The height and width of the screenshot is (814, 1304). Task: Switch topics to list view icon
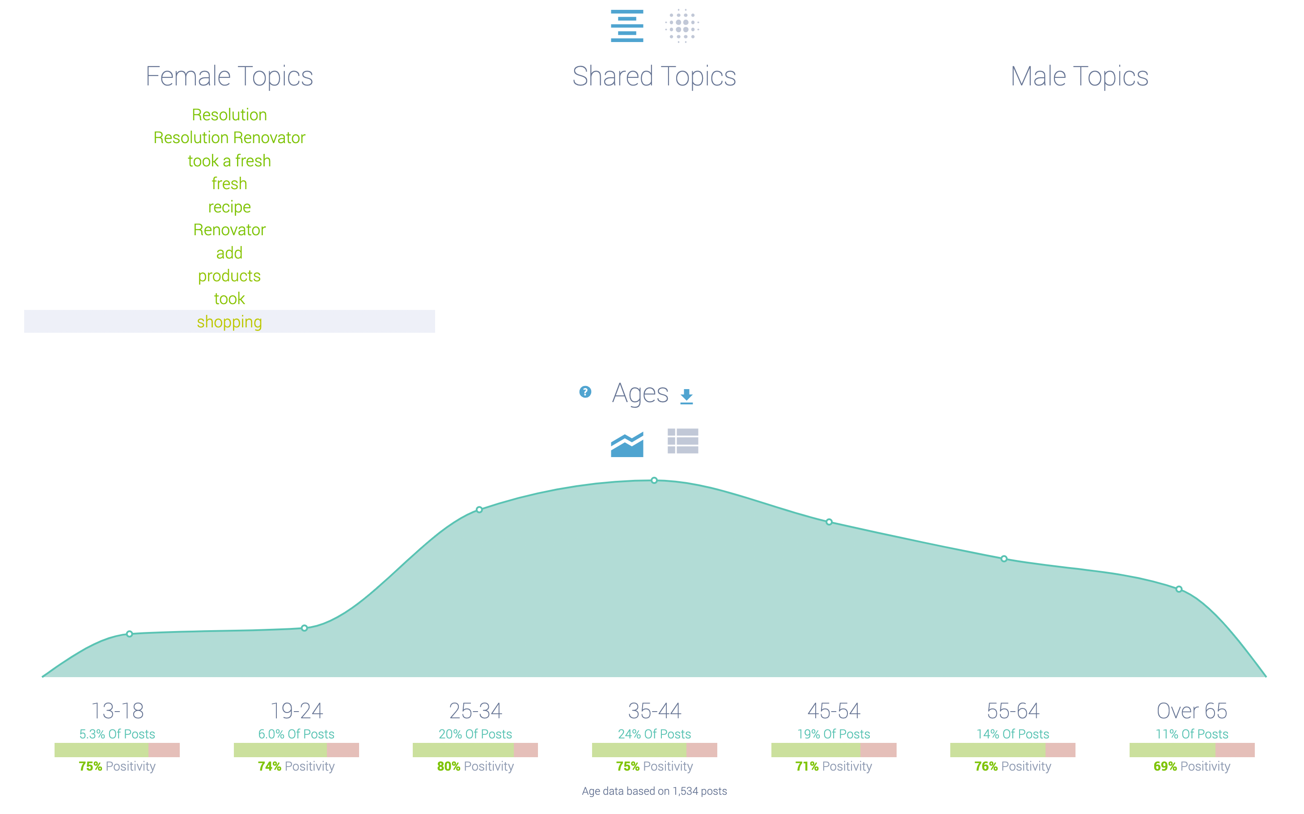(627, 26)
